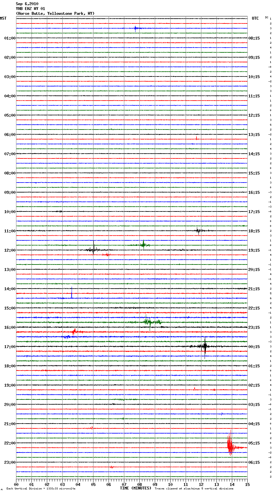Click the Traces clipped at plus/minus footnote
This screenshot has width=273, height=493.
coord(194,489)
